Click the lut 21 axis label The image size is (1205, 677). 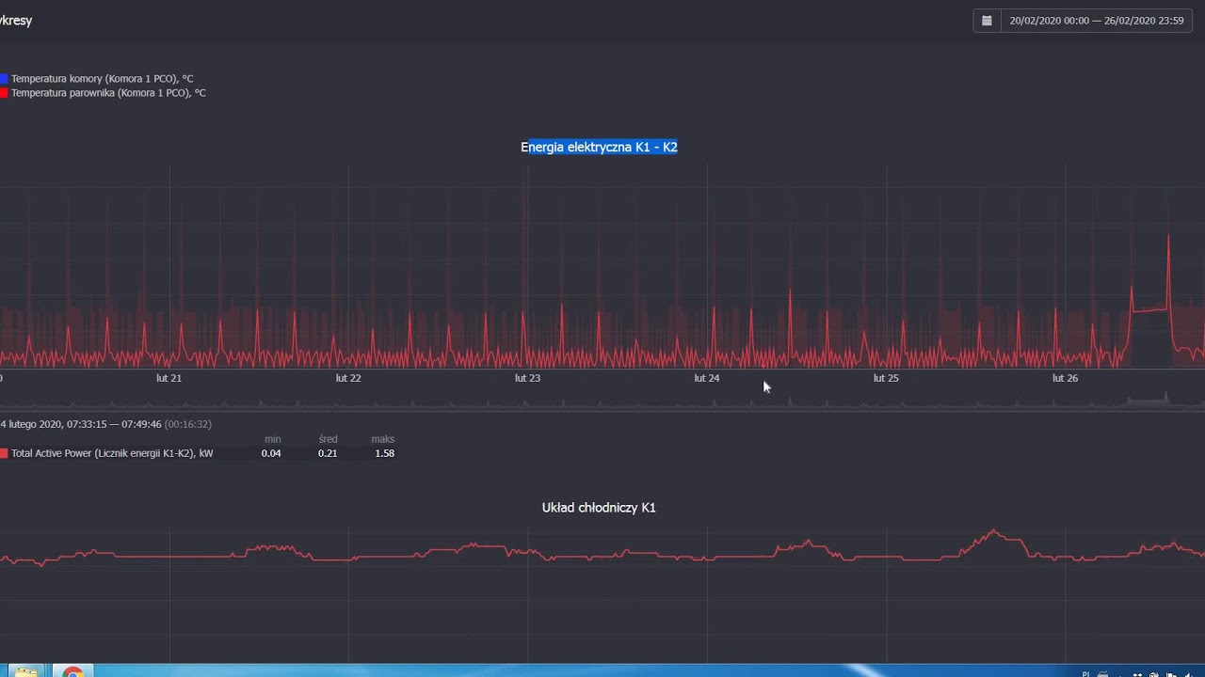tap(169, 378)
